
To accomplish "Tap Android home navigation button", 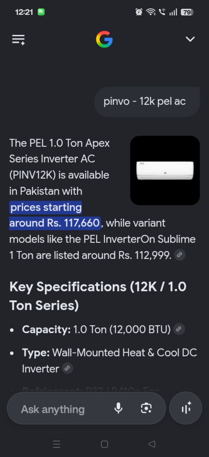I will pos(105,444).
